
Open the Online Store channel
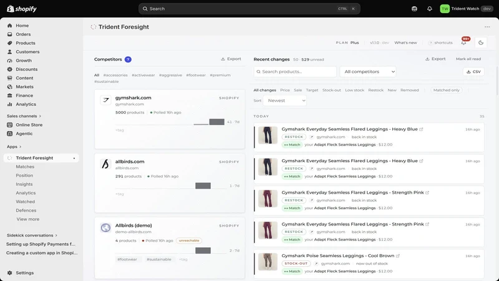pyautogui.click(x=29, y=125)
